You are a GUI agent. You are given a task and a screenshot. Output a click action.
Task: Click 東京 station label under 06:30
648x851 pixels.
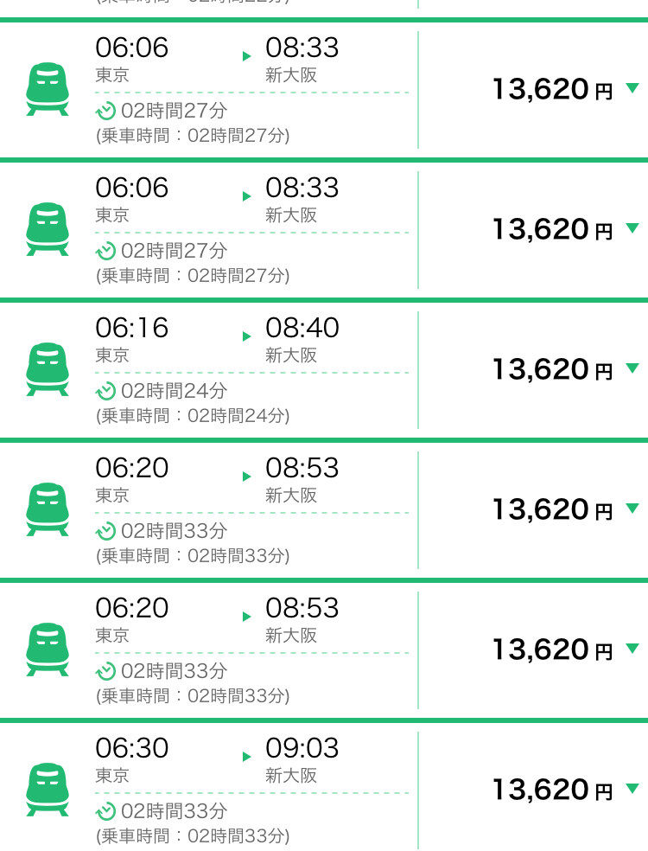click(112, 776)
